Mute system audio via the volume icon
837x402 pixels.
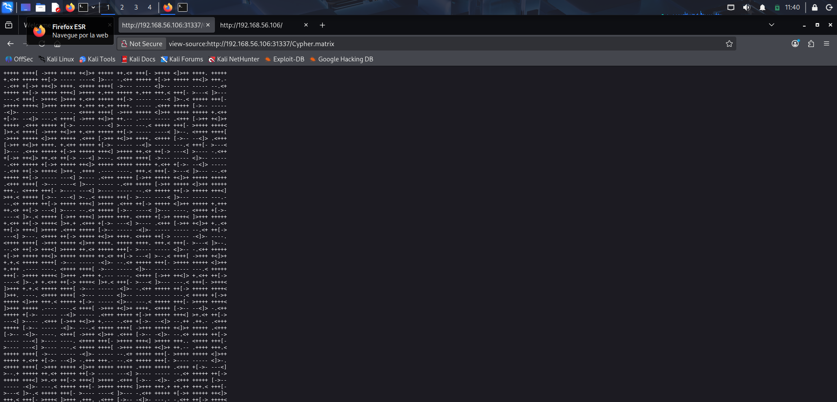click(x=746, y=7)
